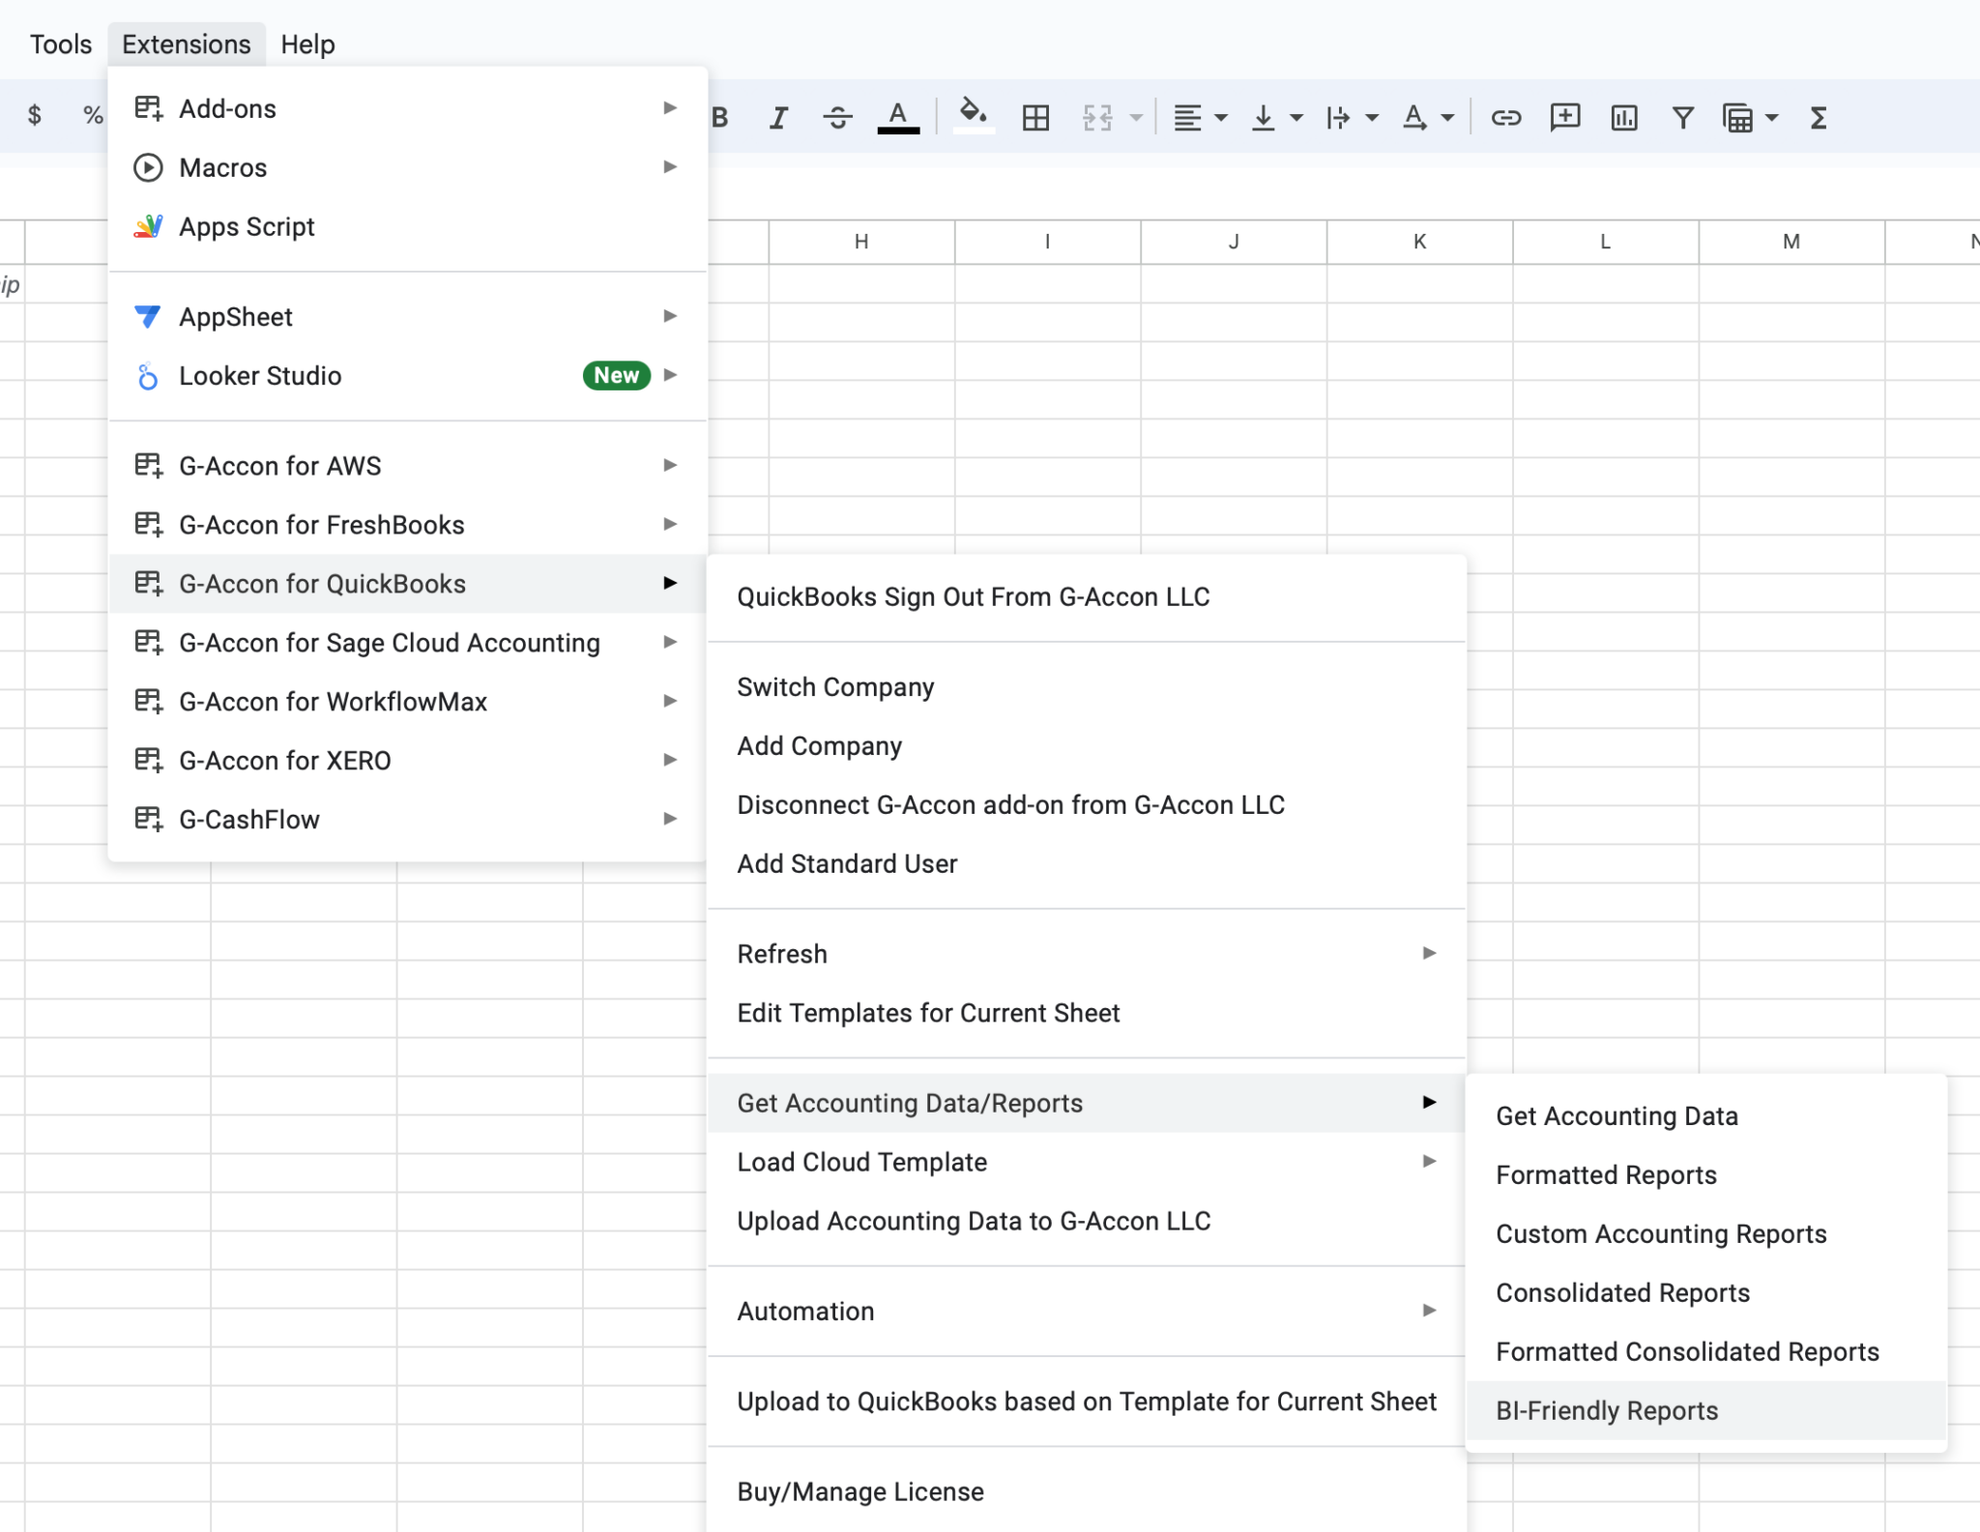Screen dimensions: 1980x1532
Task: Select Add Company
Action: coord(1087,745)
